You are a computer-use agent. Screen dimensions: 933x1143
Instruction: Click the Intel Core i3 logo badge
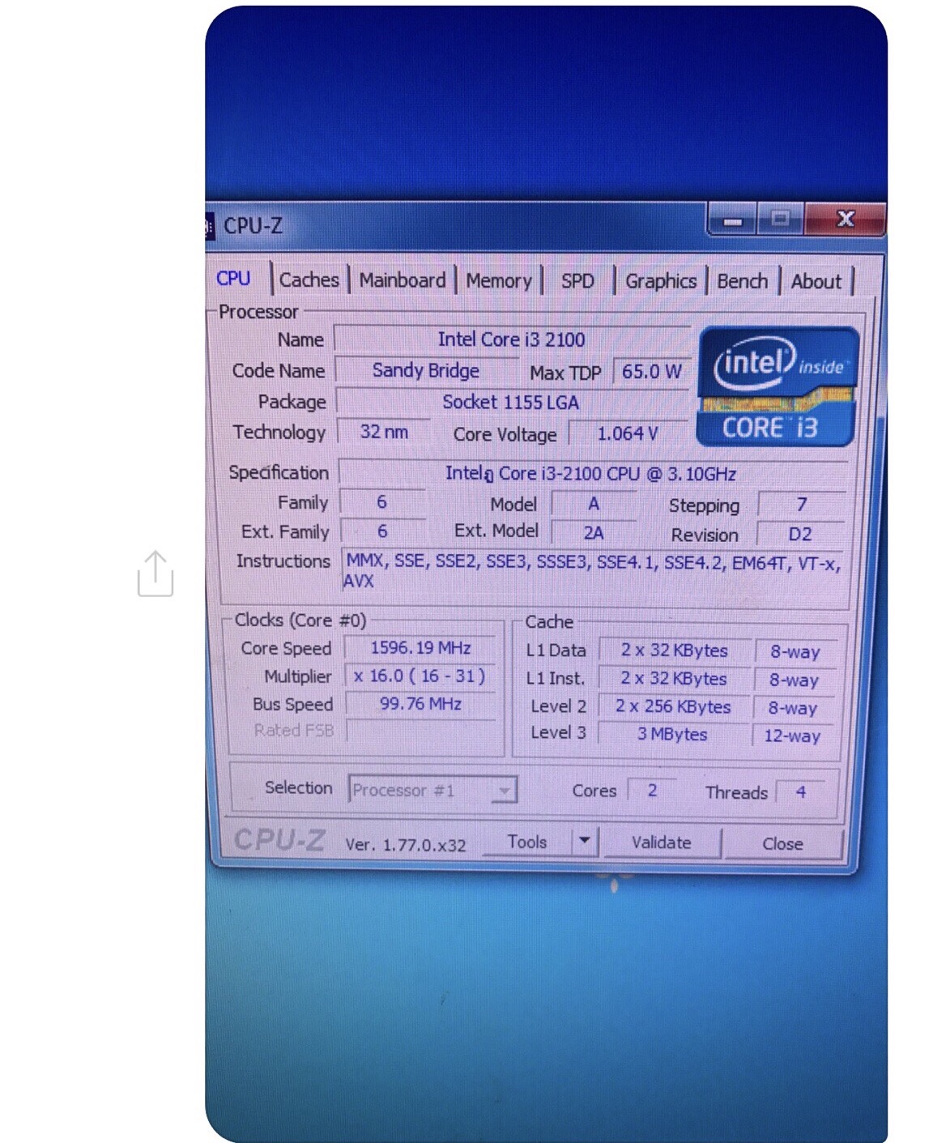click(x=777, y=387)
